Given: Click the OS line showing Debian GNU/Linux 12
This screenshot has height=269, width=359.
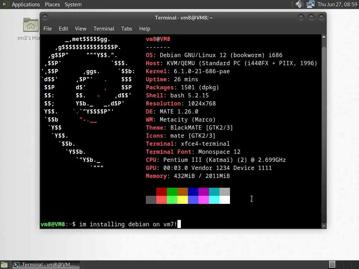Looking at the screenshot, I should pyautogui.click(x=214, y=55).
